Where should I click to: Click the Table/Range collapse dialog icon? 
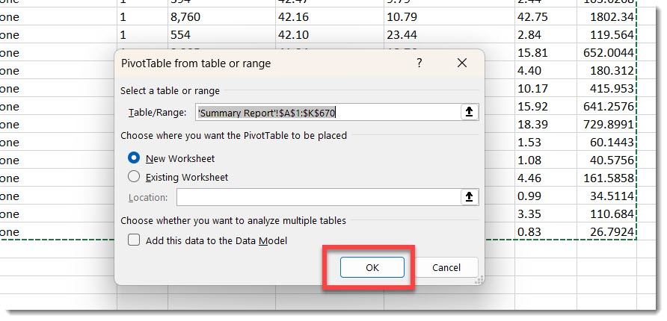[x=469, y=112]
